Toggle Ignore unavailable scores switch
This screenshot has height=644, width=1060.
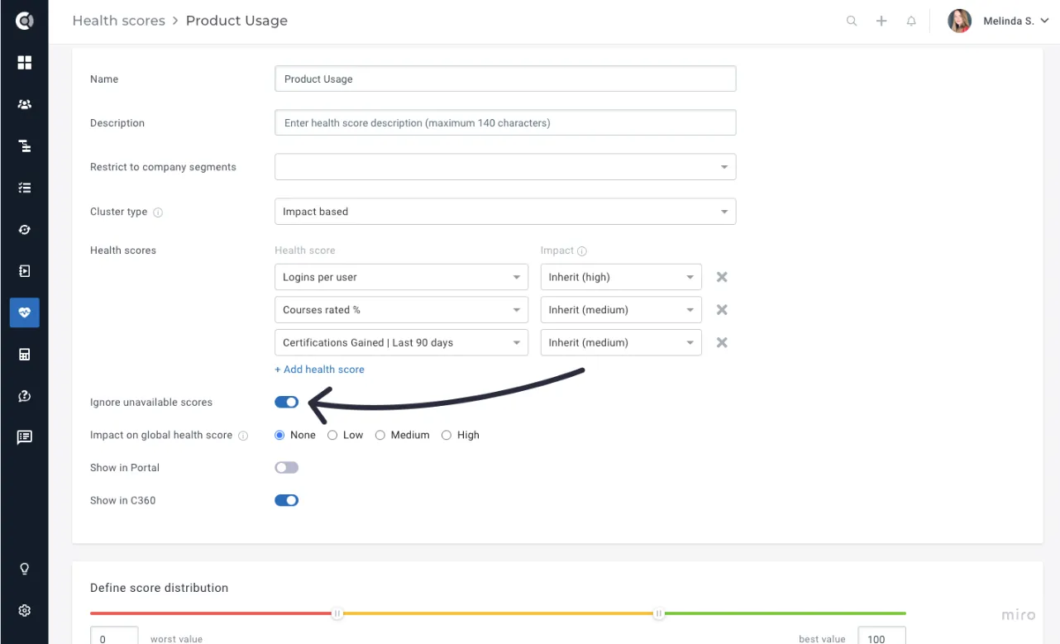286,402
